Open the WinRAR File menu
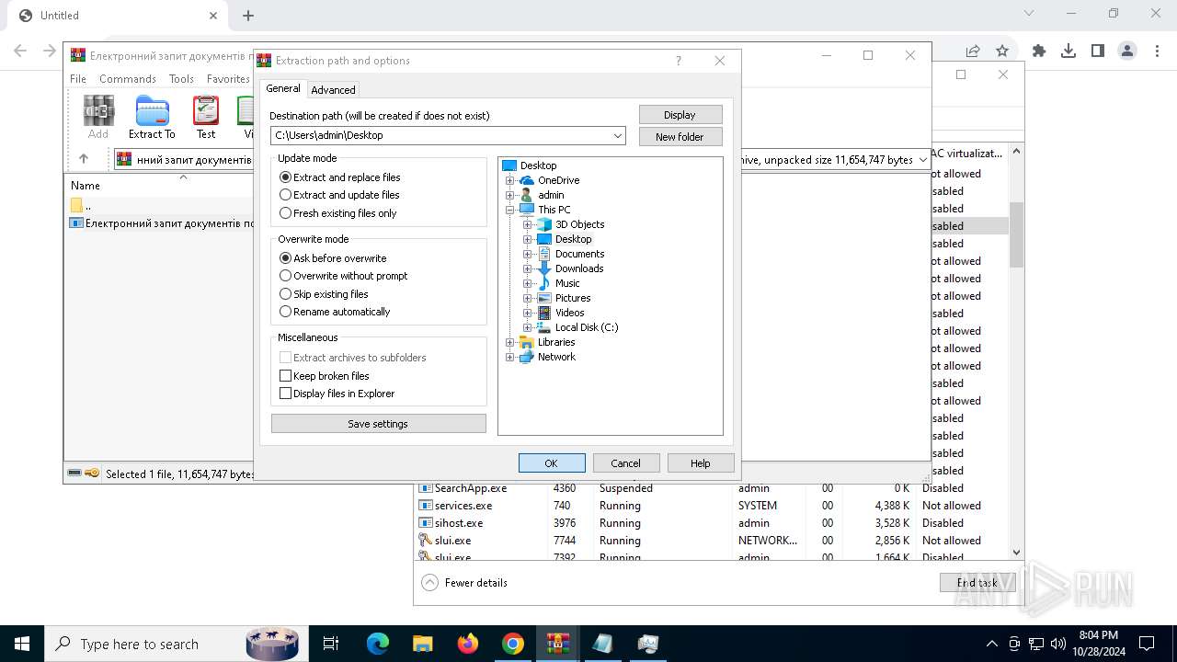1177x662 pixels. [x=78, y=79]
